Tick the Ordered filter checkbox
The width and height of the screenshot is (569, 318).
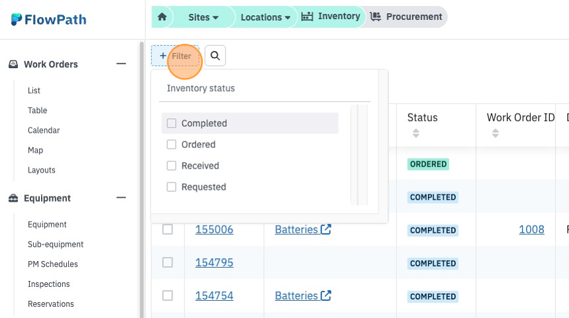(171, 144)
